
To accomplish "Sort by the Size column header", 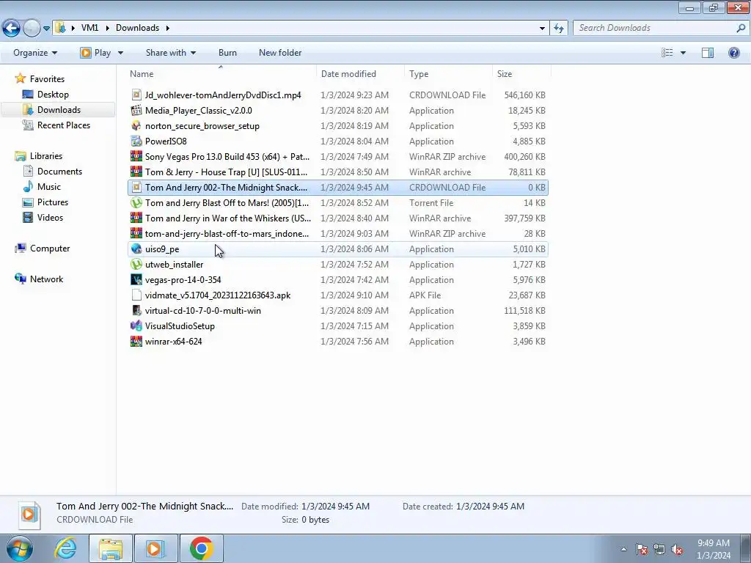I will [x=521, y=74].
